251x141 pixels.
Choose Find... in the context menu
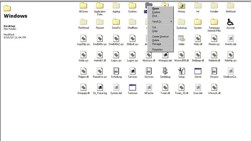160,16
